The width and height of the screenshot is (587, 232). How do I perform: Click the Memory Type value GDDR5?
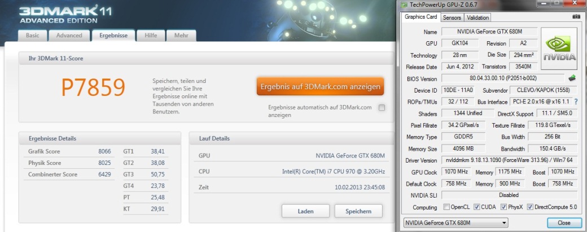coord(463,137)
